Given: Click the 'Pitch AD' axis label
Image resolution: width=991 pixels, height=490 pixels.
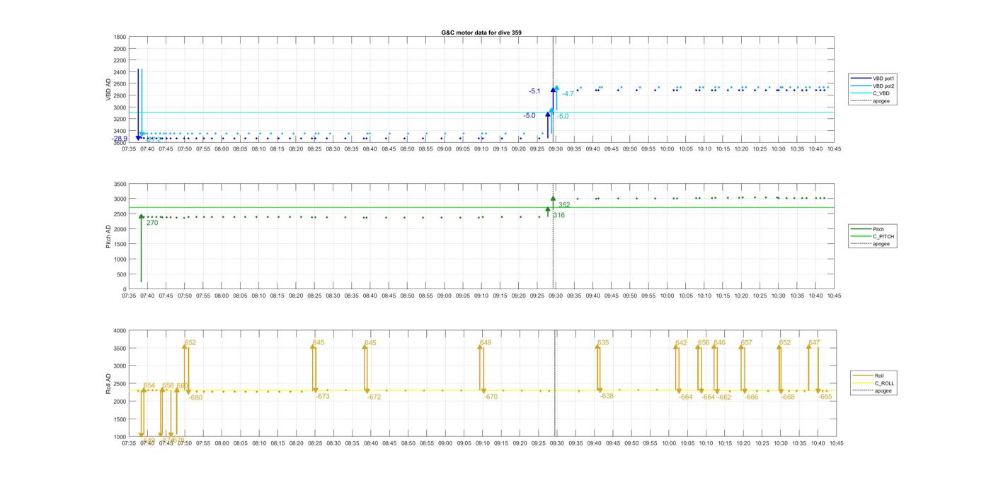Looking at the screenshot, I should [109, 236].
